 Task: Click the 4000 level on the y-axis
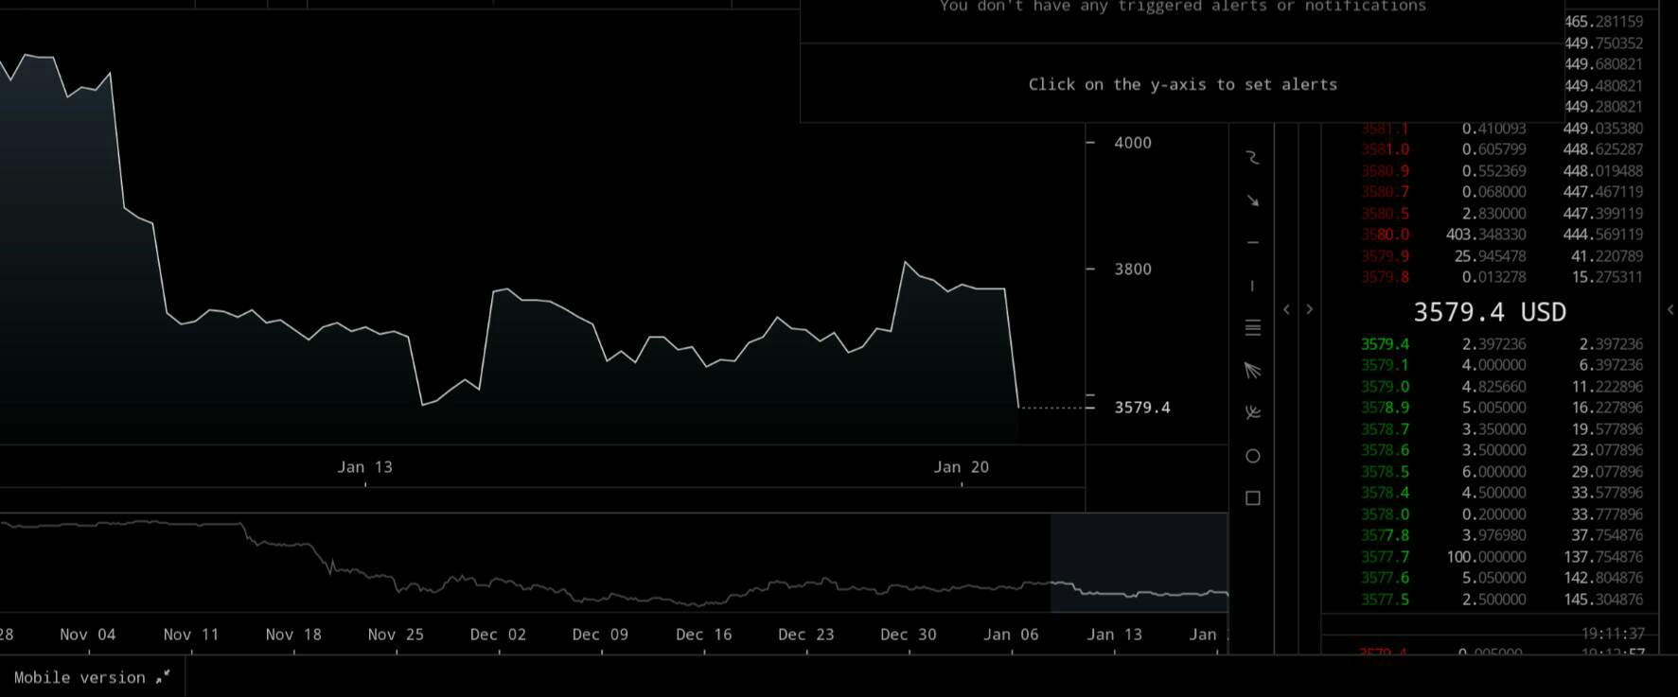(1132, 143)
